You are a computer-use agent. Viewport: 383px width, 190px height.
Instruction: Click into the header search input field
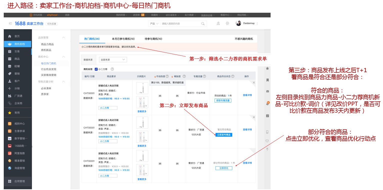click(180, 24)
